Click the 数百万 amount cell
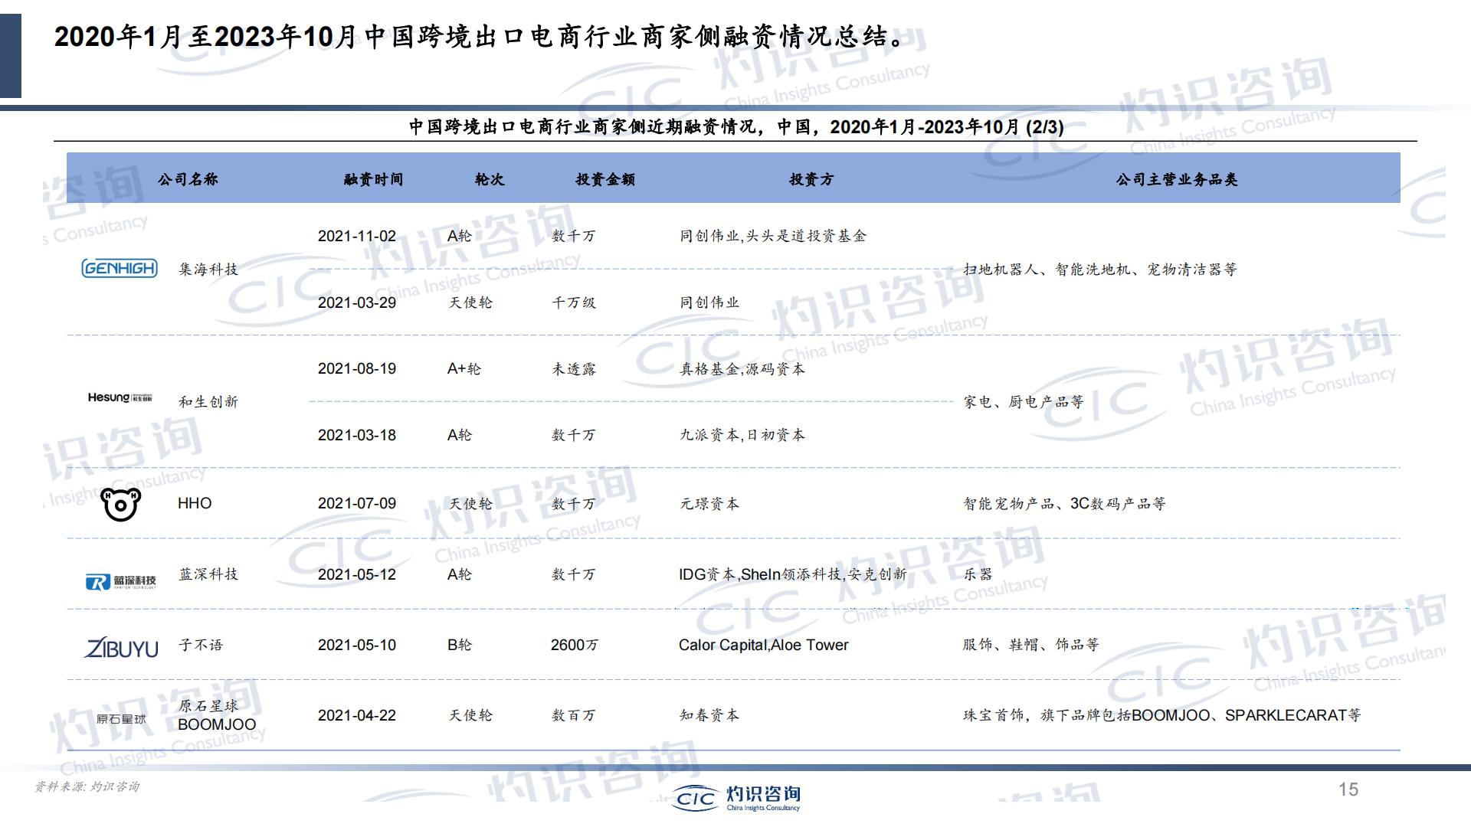Screen dimensions: 1471x827 pyautogui.click(x=574, y=715)
